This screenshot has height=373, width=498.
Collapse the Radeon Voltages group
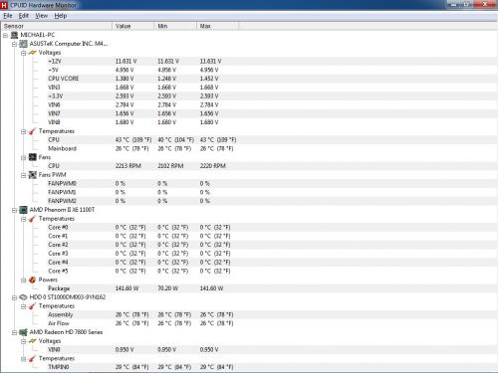23,341
